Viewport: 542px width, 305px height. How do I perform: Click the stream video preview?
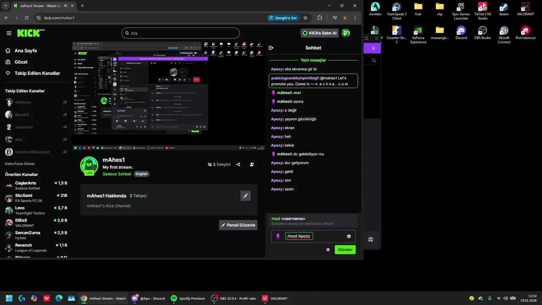[x=169, y=96]
